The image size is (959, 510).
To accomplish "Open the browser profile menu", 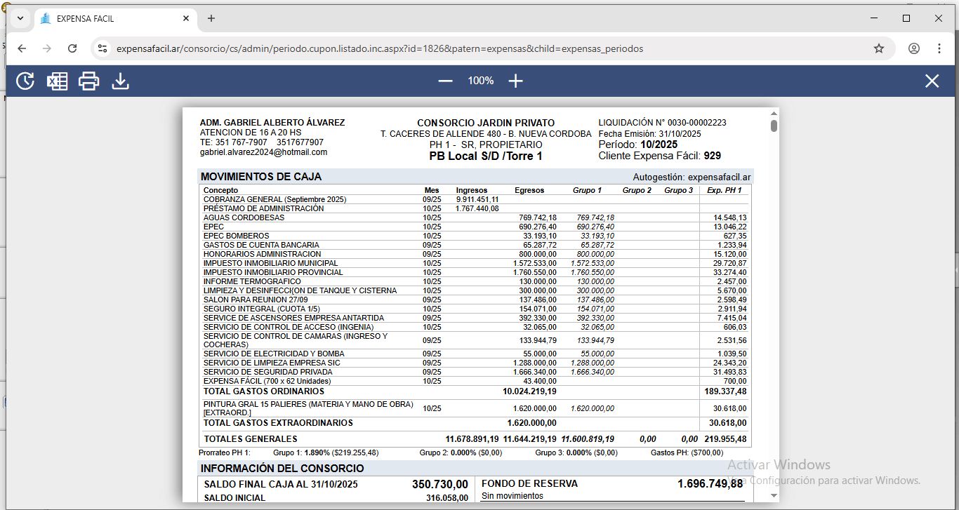I will coord(913,48).
